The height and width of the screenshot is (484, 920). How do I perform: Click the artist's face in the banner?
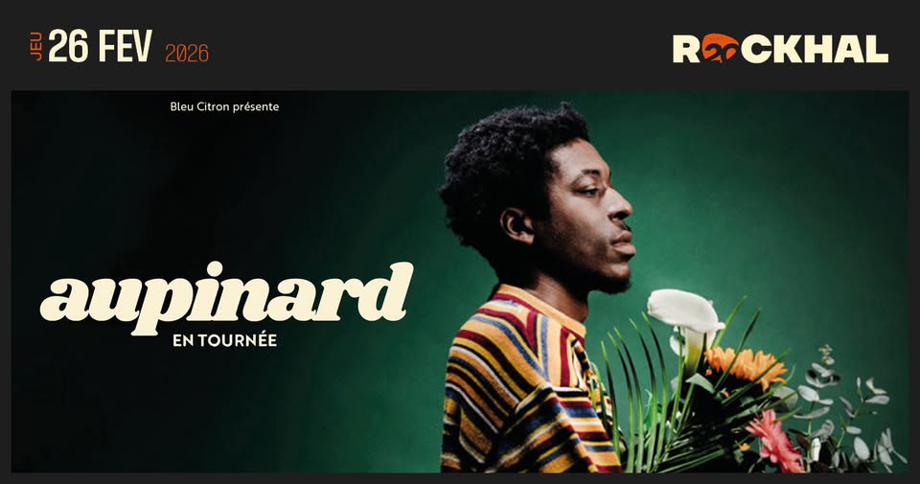(592, 217)
